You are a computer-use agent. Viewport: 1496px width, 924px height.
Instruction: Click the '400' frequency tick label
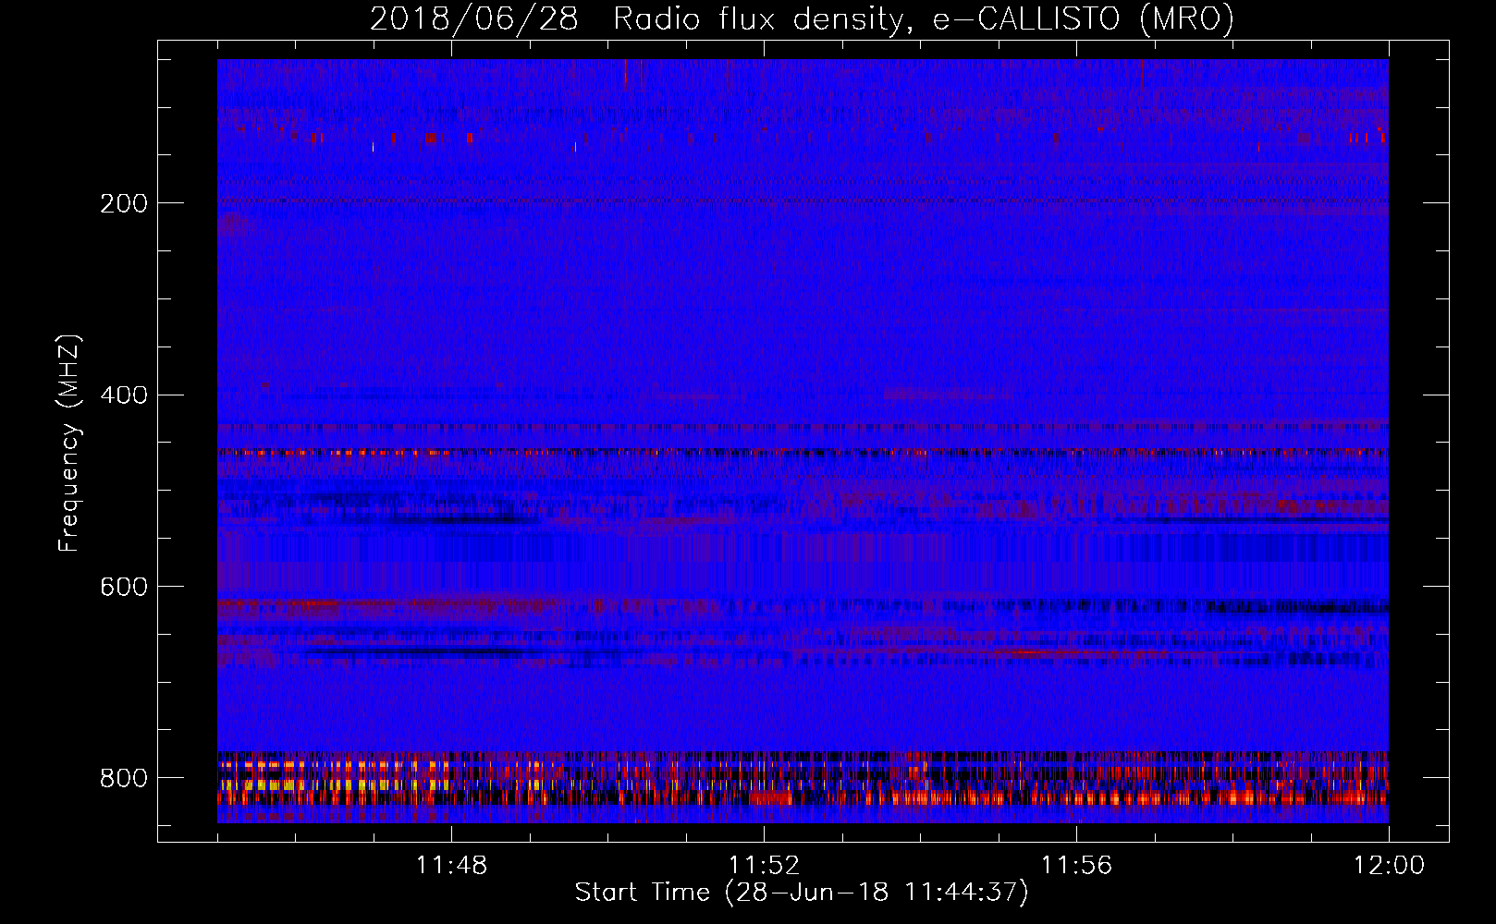(x=123, y=395)
